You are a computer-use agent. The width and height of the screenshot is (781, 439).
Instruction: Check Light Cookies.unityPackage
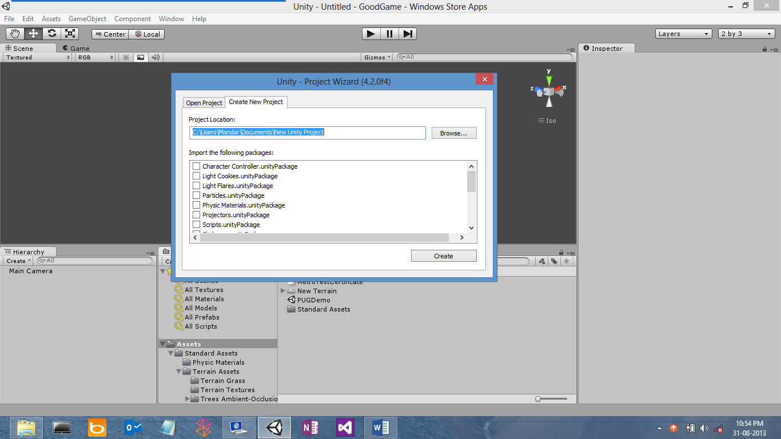[197, 176]
